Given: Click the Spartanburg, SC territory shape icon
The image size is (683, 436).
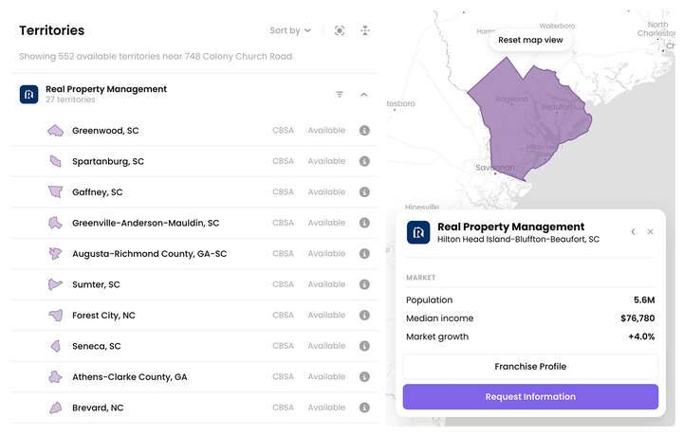Looking at the screenshot, I should (x=55, y=161).
